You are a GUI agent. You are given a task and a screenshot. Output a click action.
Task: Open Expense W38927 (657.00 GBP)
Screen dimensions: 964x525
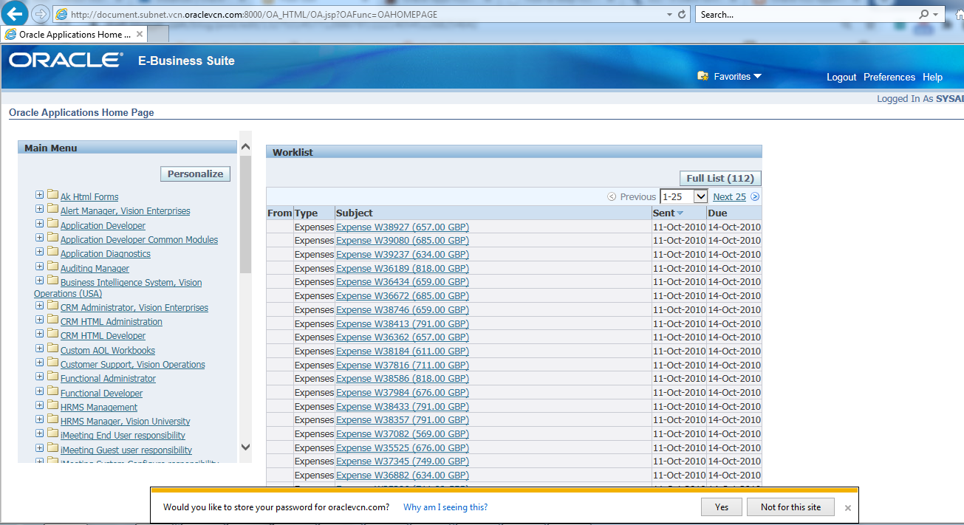[402, 227]
